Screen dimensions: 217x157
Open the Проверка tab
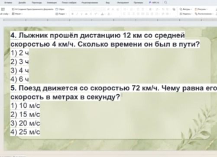(x=138, y=3)
